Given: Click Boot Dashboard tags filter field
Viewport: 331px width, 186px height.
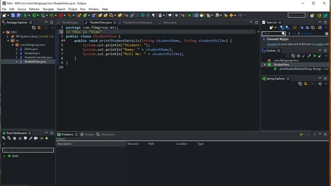Looking at the screenshot, I should point(28,150).
